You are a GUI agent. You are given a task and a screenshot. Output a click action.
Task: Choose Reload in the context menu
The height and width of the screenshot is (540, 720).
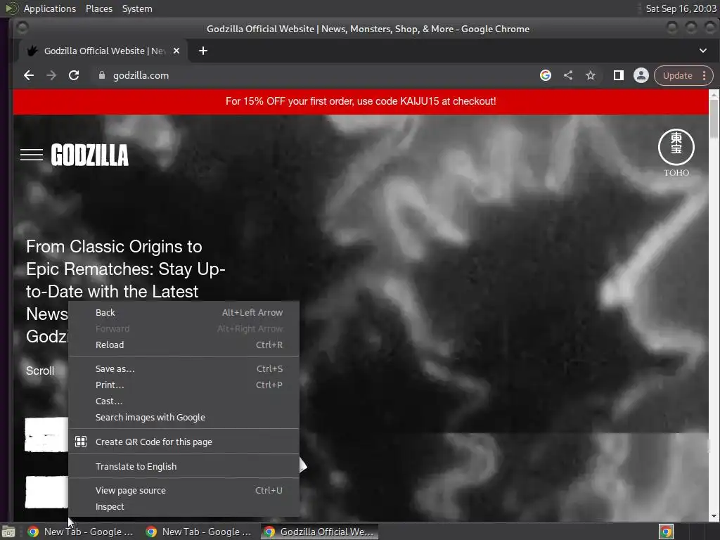click(184, 345)
